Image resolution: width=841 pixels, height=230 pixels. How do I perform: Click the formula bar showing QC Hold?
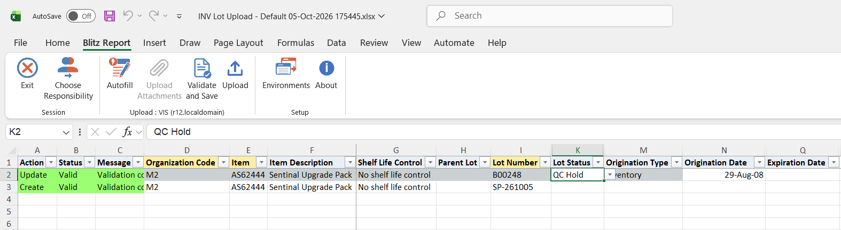click(x=494, y=132)
